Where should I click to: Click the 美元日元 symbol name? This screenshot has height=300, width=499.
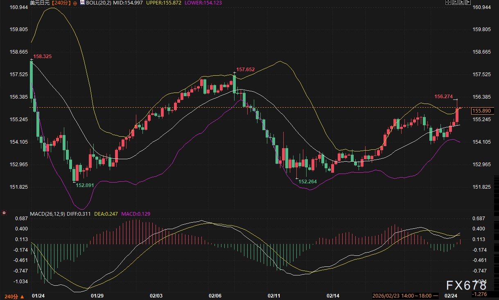[40, 3]
